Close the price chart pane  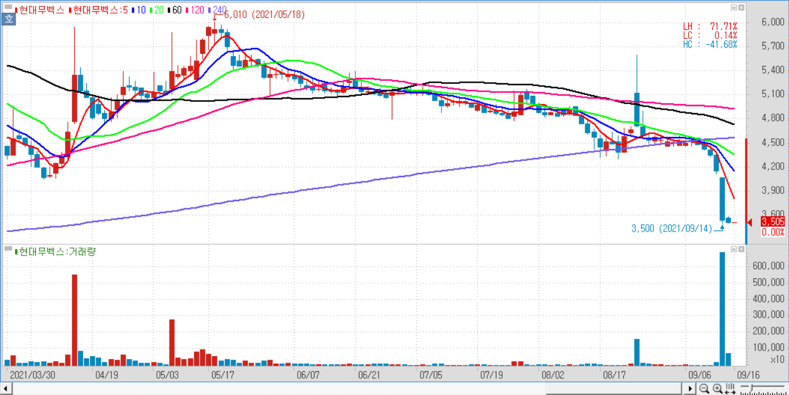742,8
